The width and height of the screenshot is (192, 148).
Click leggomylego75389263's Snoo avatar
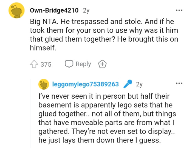(x=44, y=84)
